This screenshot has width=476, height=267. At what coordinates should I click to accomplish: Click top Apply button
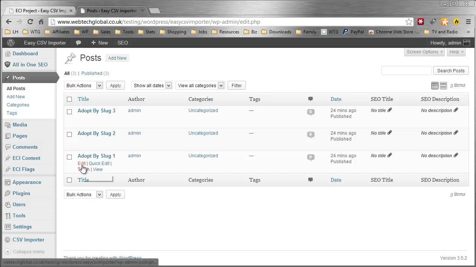(x=115, y=86)
